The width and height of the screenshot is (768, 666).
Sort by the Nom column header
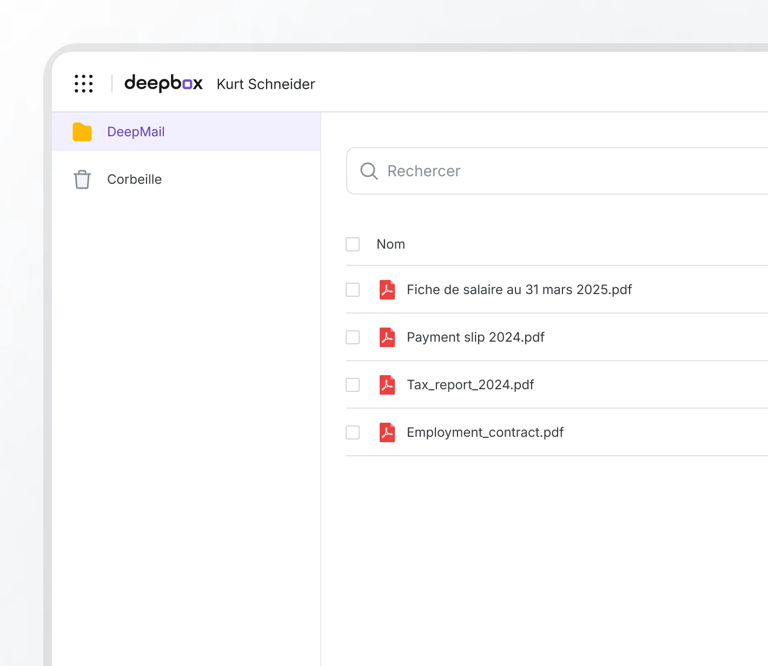pyautogui.click(x=390, y=244)
